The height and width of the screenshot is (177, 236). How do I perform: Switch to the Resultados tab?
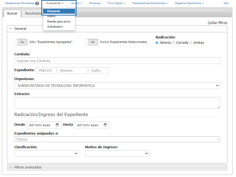32,13
